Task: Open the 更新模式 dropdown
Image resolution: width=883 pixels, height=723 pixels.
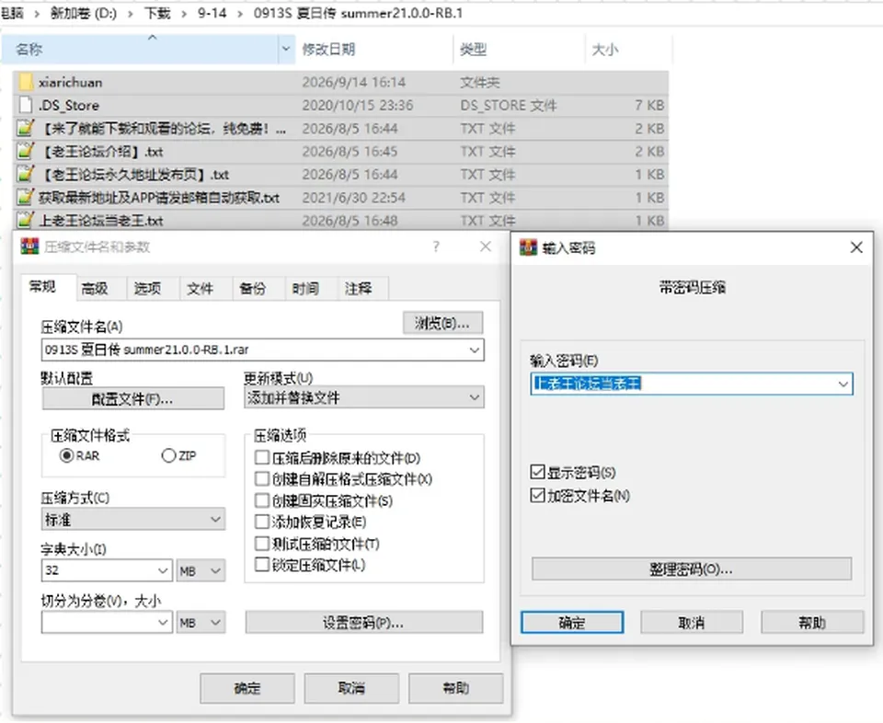Action: pos(475,397)
